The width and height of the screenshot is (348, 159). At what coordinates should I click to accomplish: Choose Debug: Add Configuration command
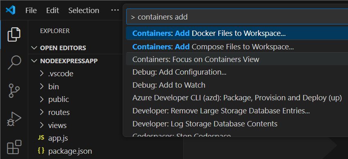[237, 72]
